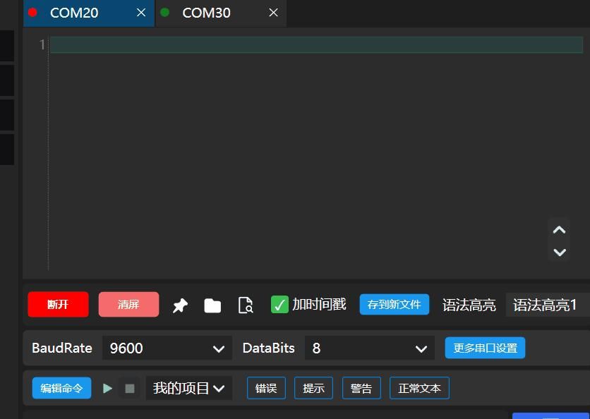The width and height of the screenshot is (590, 419).
Task: Uncheck the 加时间戳 timestamp checkbox
Action: [279, 305]
